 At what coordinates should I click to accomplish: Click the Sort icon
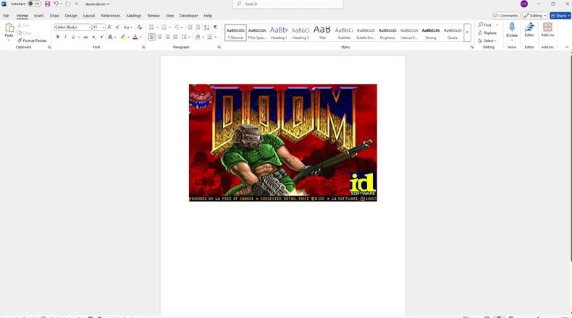click(x=206, y=27)
